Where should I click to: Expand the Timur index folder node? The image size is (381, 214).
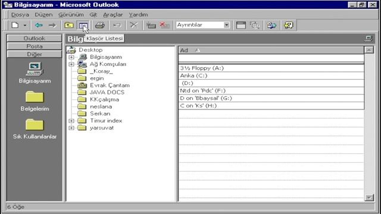71,121
